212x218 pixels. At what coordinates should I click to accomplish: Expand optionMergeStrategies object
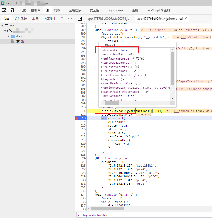coord(102,88)
